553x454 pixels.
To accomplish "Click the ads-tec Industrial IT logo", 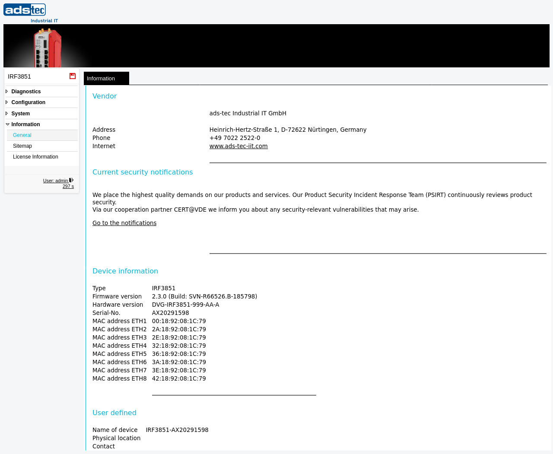I will pos(31,13).
